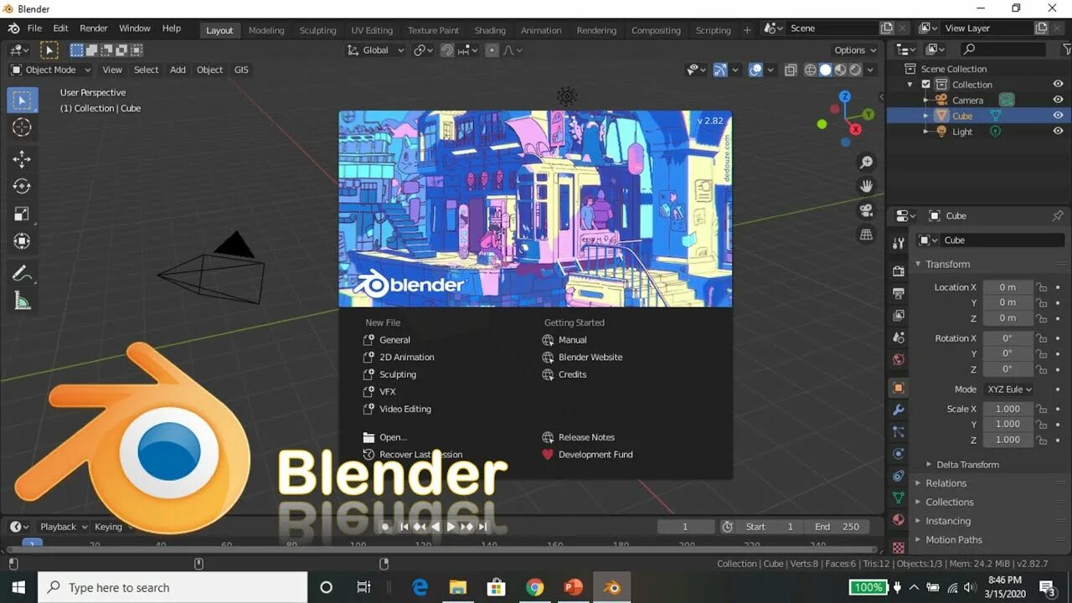This screenshot has height=603, width=1072.
Task: Expand the Delta Transform section
Action: (x=967, y=465)
